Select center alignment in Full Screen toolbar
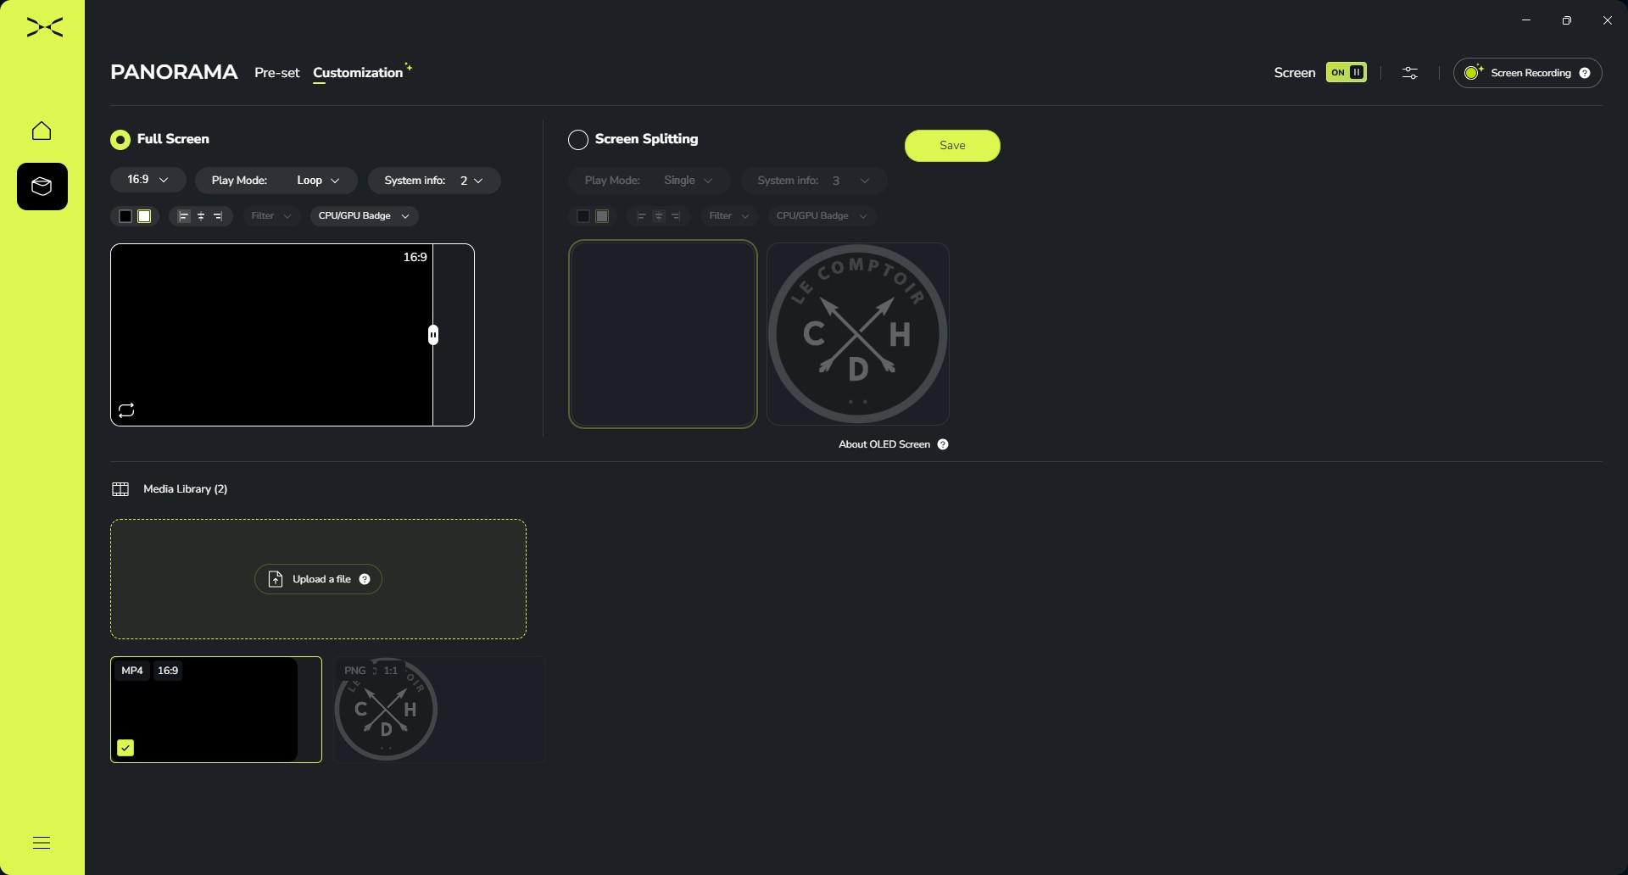The height and width of the screenshot is (875, 1628). (x=201, y=216)
